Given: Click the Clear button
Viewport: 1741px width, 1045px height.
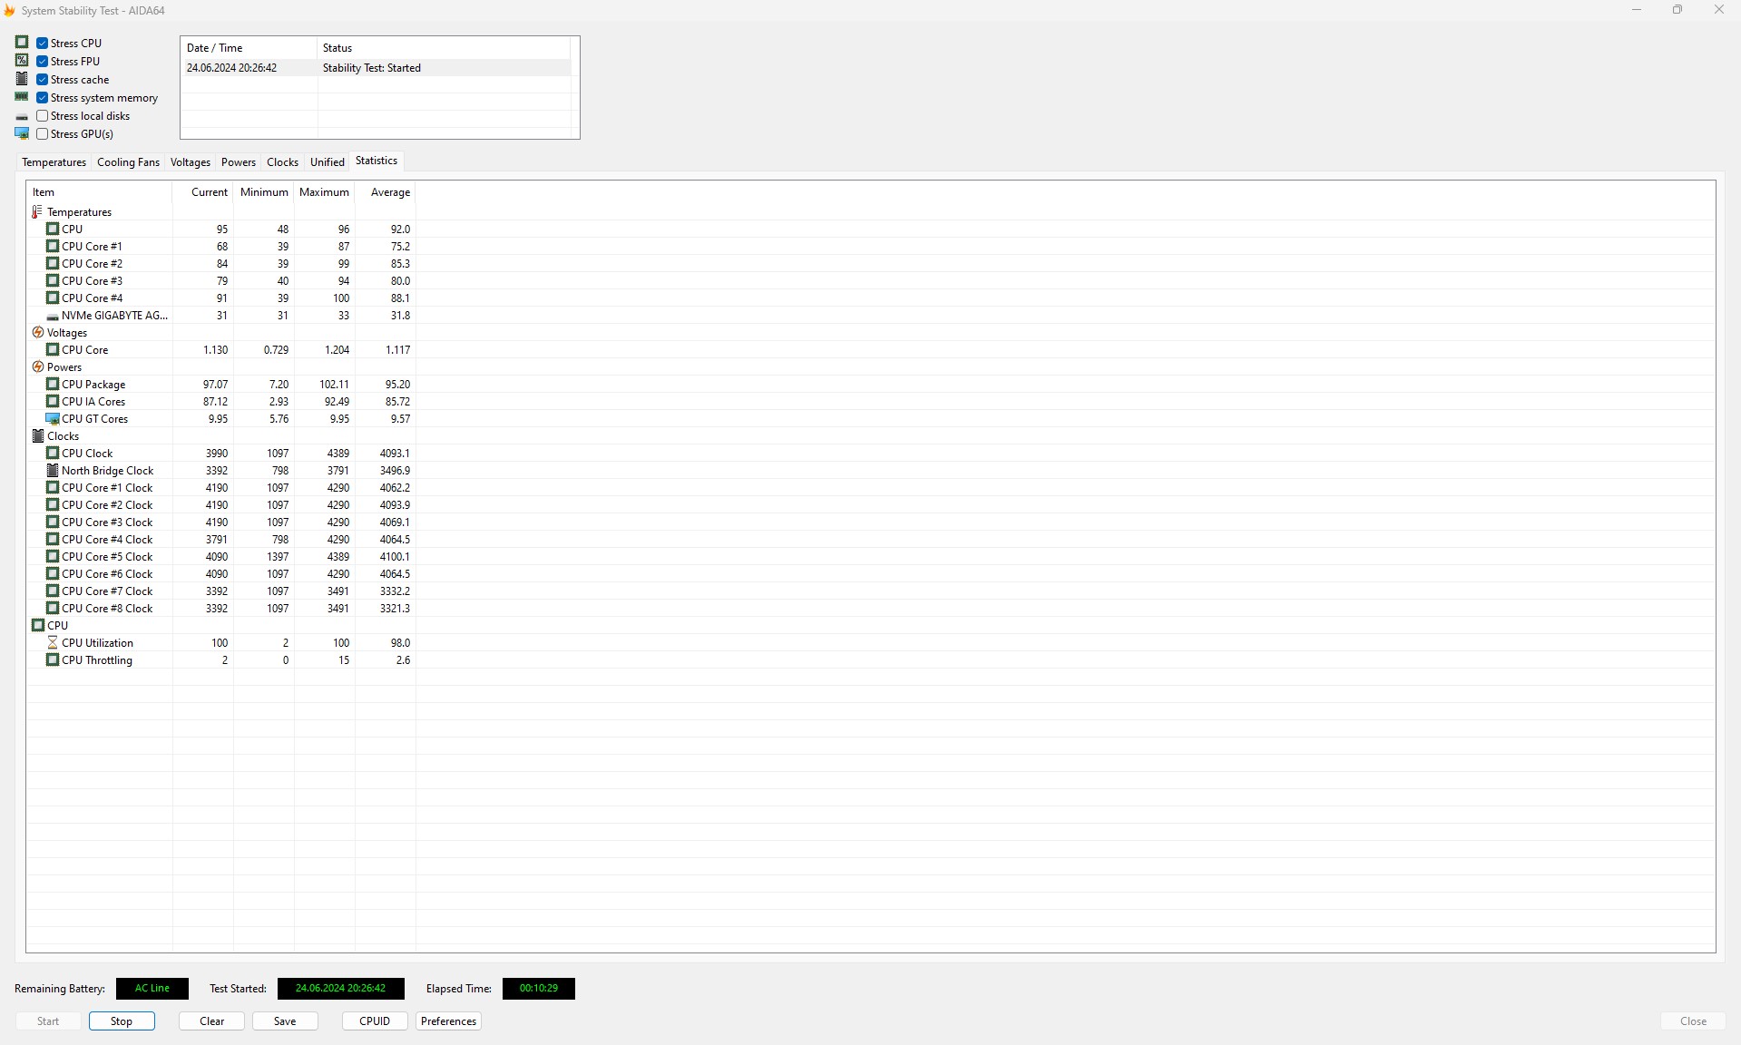Looking at the screenshot, I should pos(211,1021).
